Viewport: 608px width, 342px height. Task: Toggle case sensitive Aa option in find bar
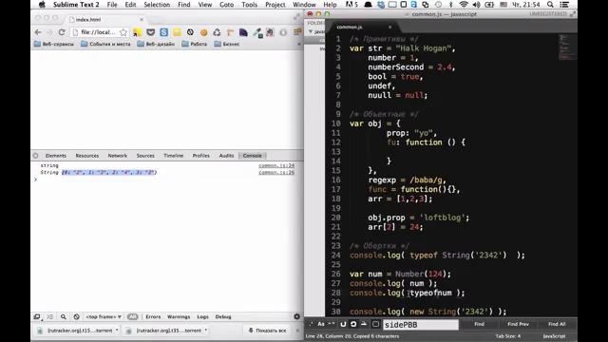tap(321, 324)
